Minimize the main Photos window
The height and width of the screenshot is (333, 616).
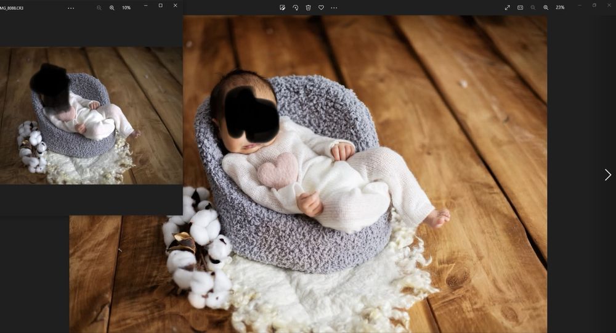coord(580,6)
